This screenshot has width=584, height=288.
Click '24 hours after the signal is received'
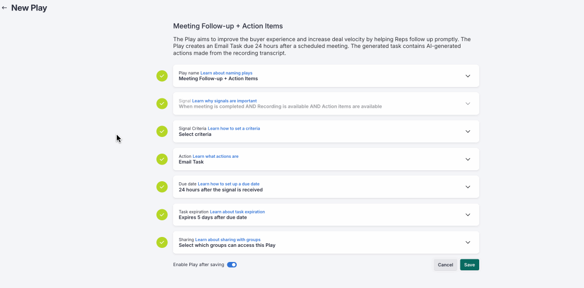[221, 190]
